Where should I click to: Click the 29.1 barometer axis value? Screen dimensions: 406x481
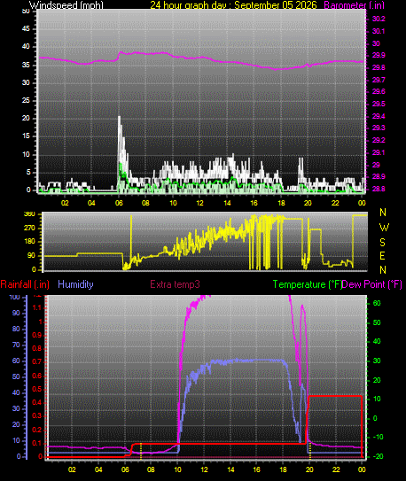point(379,152)
